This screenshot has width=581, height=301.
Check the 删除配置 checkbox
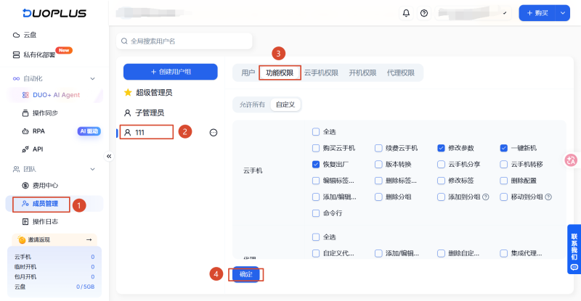(x=503, y=181)
